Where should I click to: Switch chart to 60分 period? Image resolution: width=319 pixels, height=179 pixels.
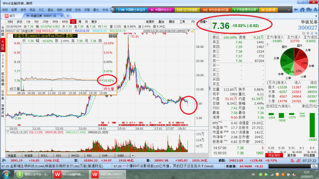pos(65,22)
